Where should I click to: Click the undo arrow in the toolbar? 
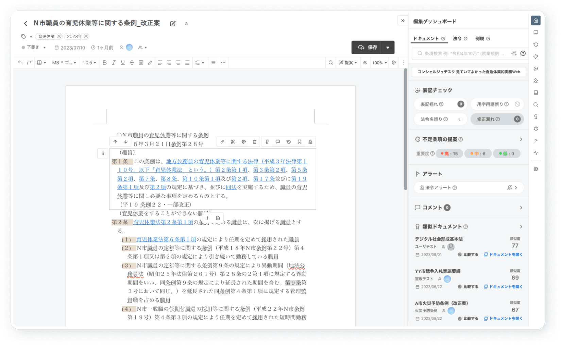point(20,62)
